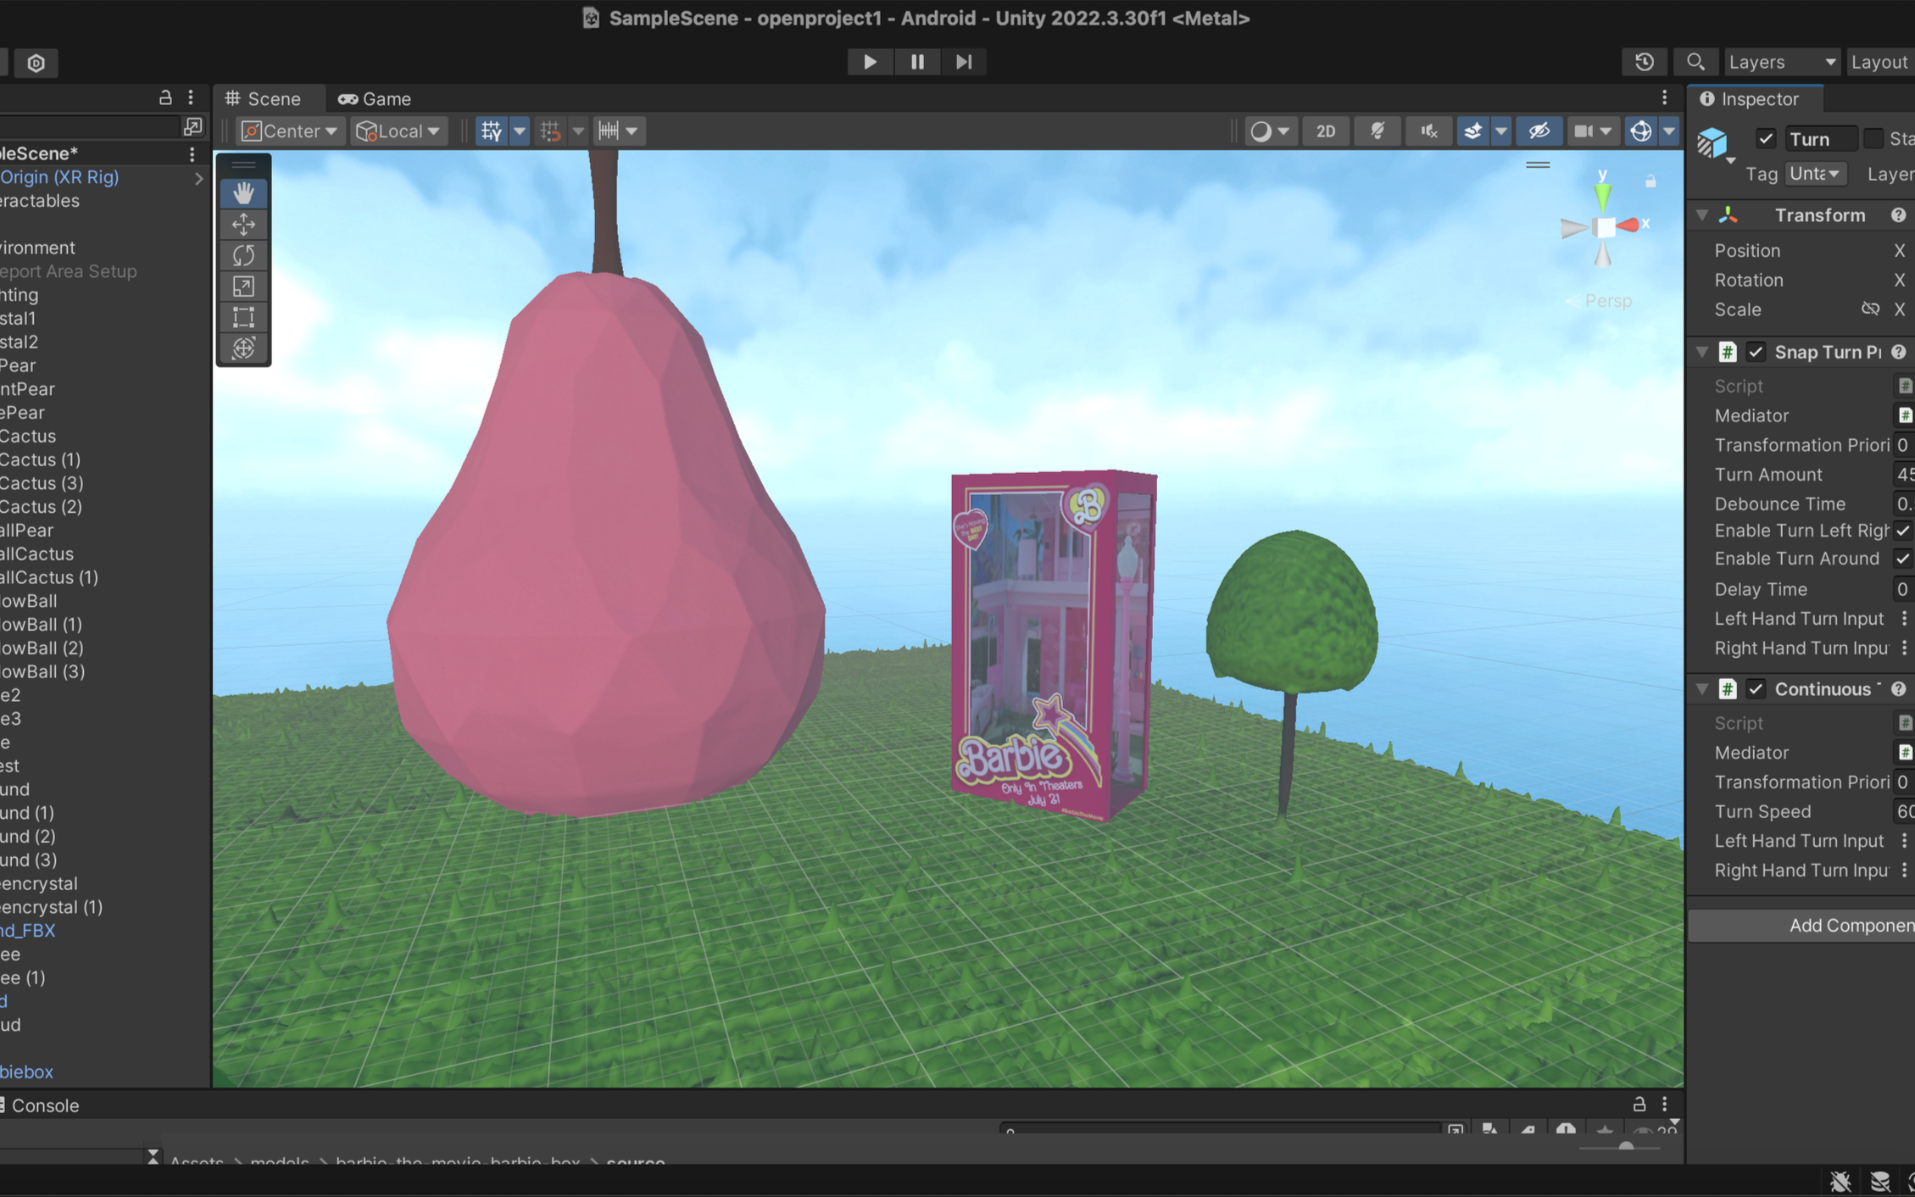The width and height of the screenshot is (1915, 1197).
Task: Select the Rect tool in scene toolbar
Action: [x=243, y=317]
